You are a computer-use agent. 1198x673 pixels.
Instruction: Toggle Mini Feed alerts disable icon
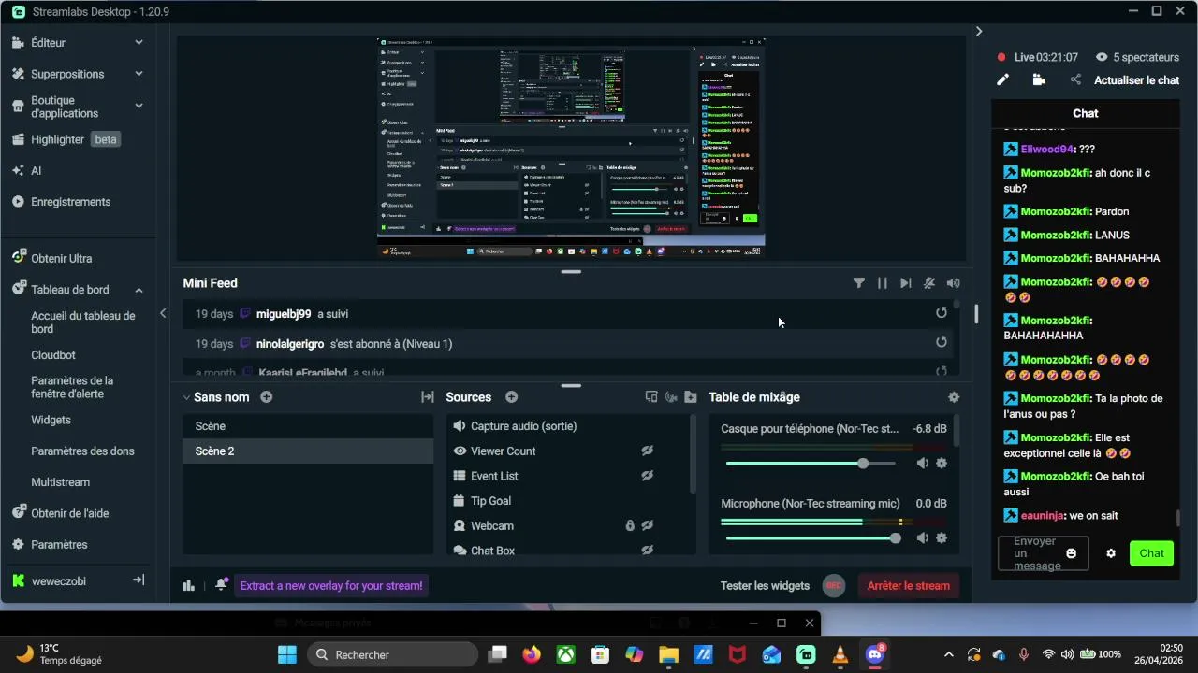tap(929, 283)
